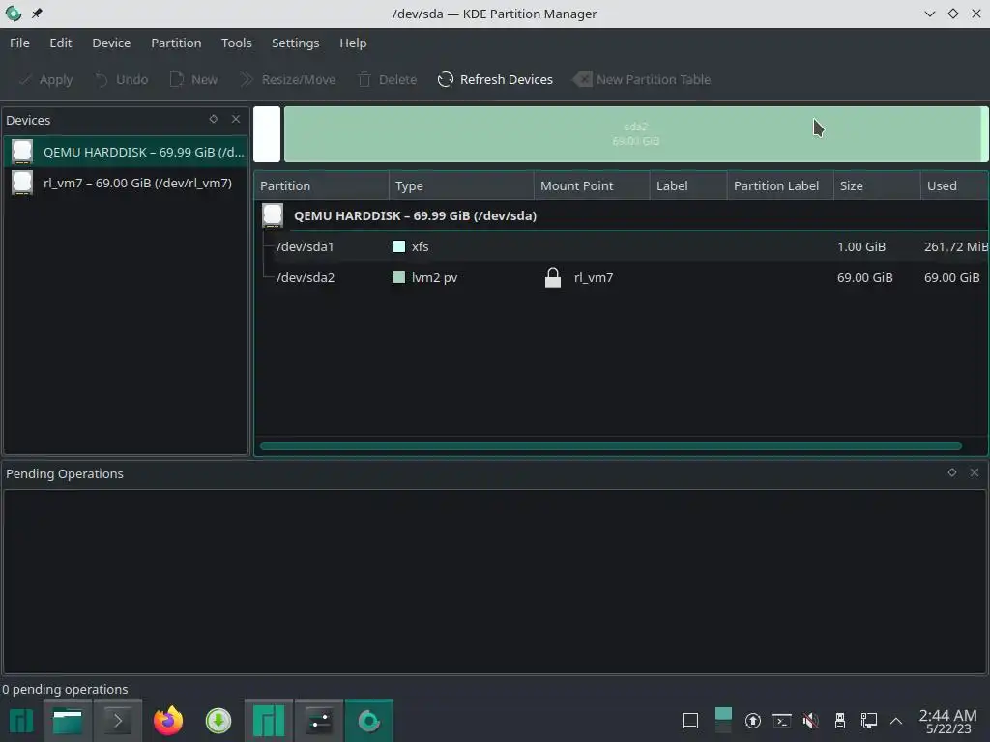The width and height of the screenshot is (990, 742).
Task: Sort by the Label column header
Action: click(x=688, y=185)
